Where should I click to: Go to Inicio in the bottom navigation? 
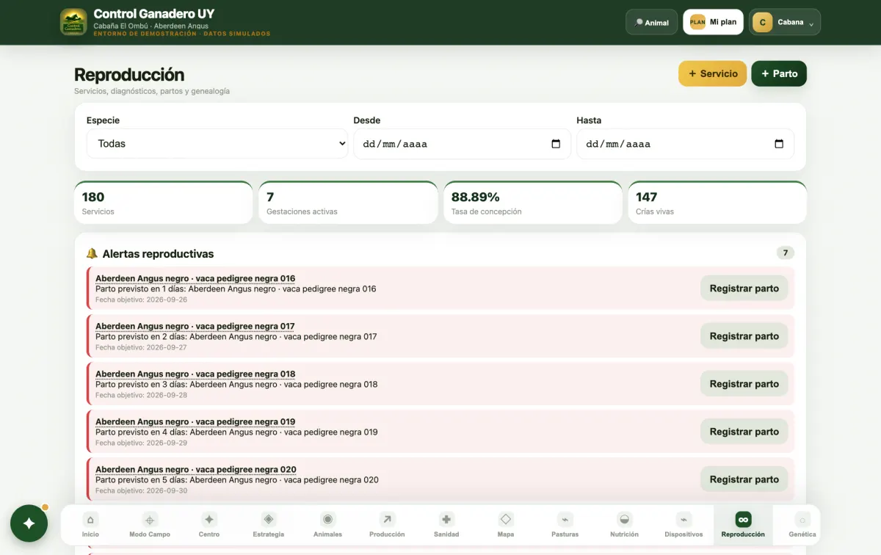(90, 525)
